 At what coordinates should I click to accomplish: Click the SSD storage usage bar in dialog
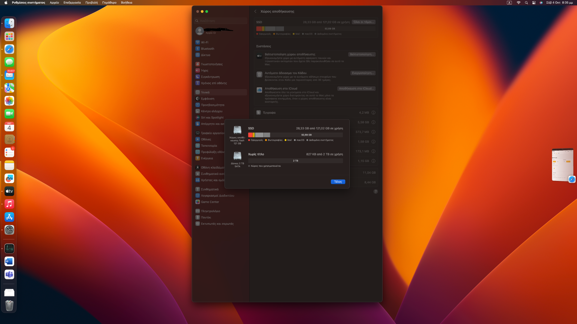295,135
